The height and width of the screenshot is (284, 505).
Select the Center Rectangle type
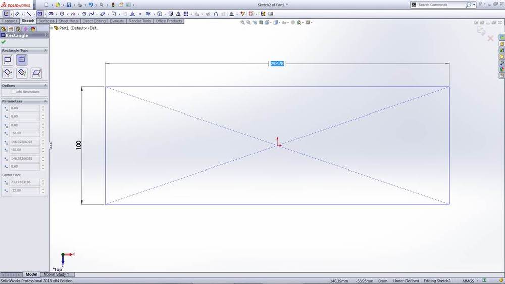22,60
